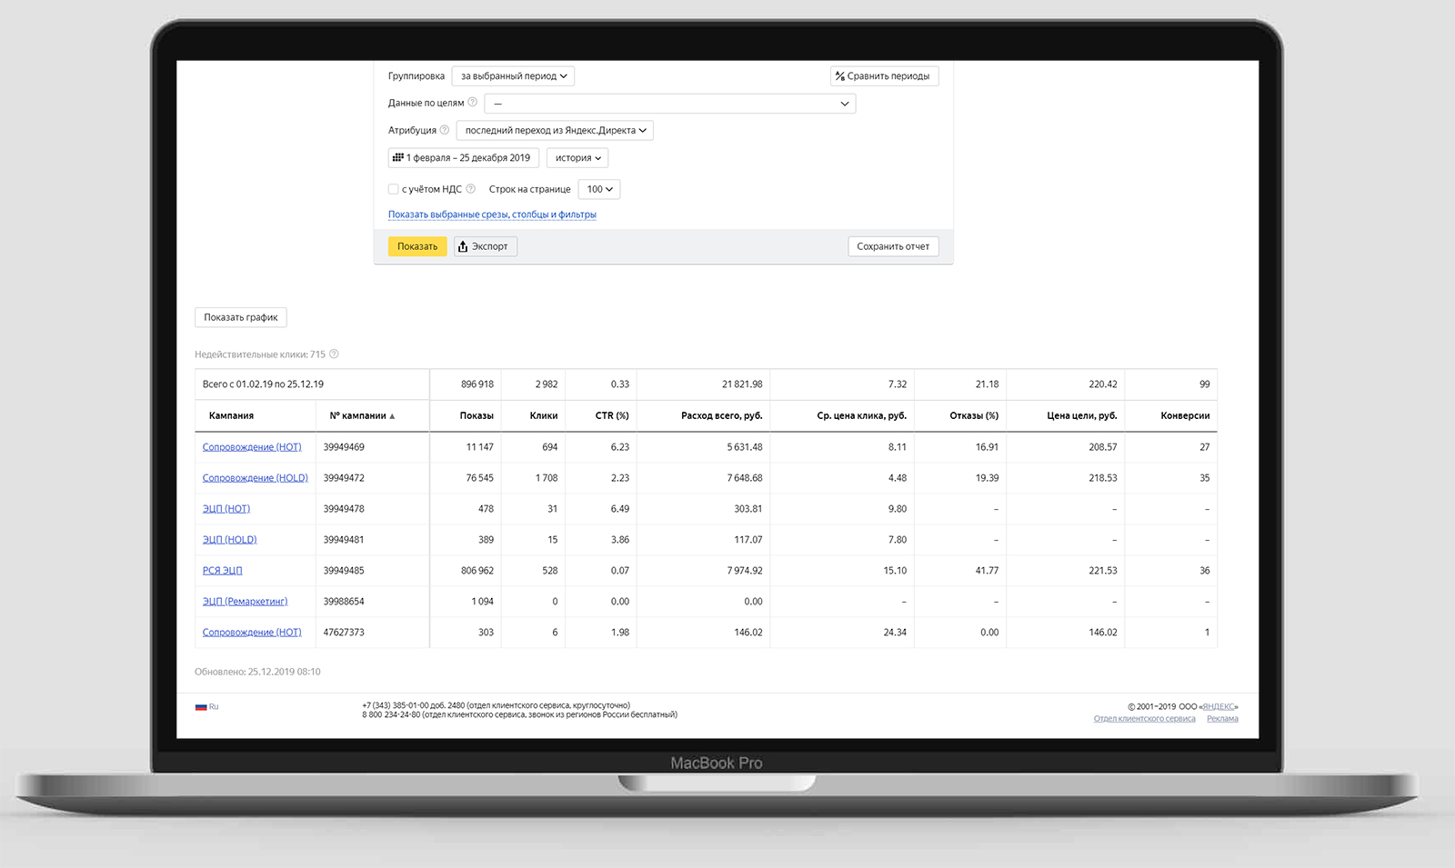Open campaign Сопровождение (HOT) number 47627373
Image resolution: width=1455 pixels, height=868 pixels.
[x=252, y=633]
